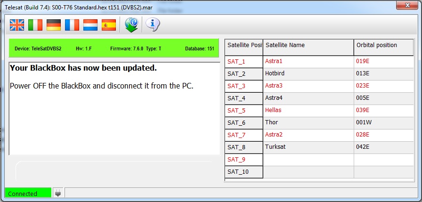Select the Spanish flag language
Viewport: 422px width, 202px height.
[109, 25]
